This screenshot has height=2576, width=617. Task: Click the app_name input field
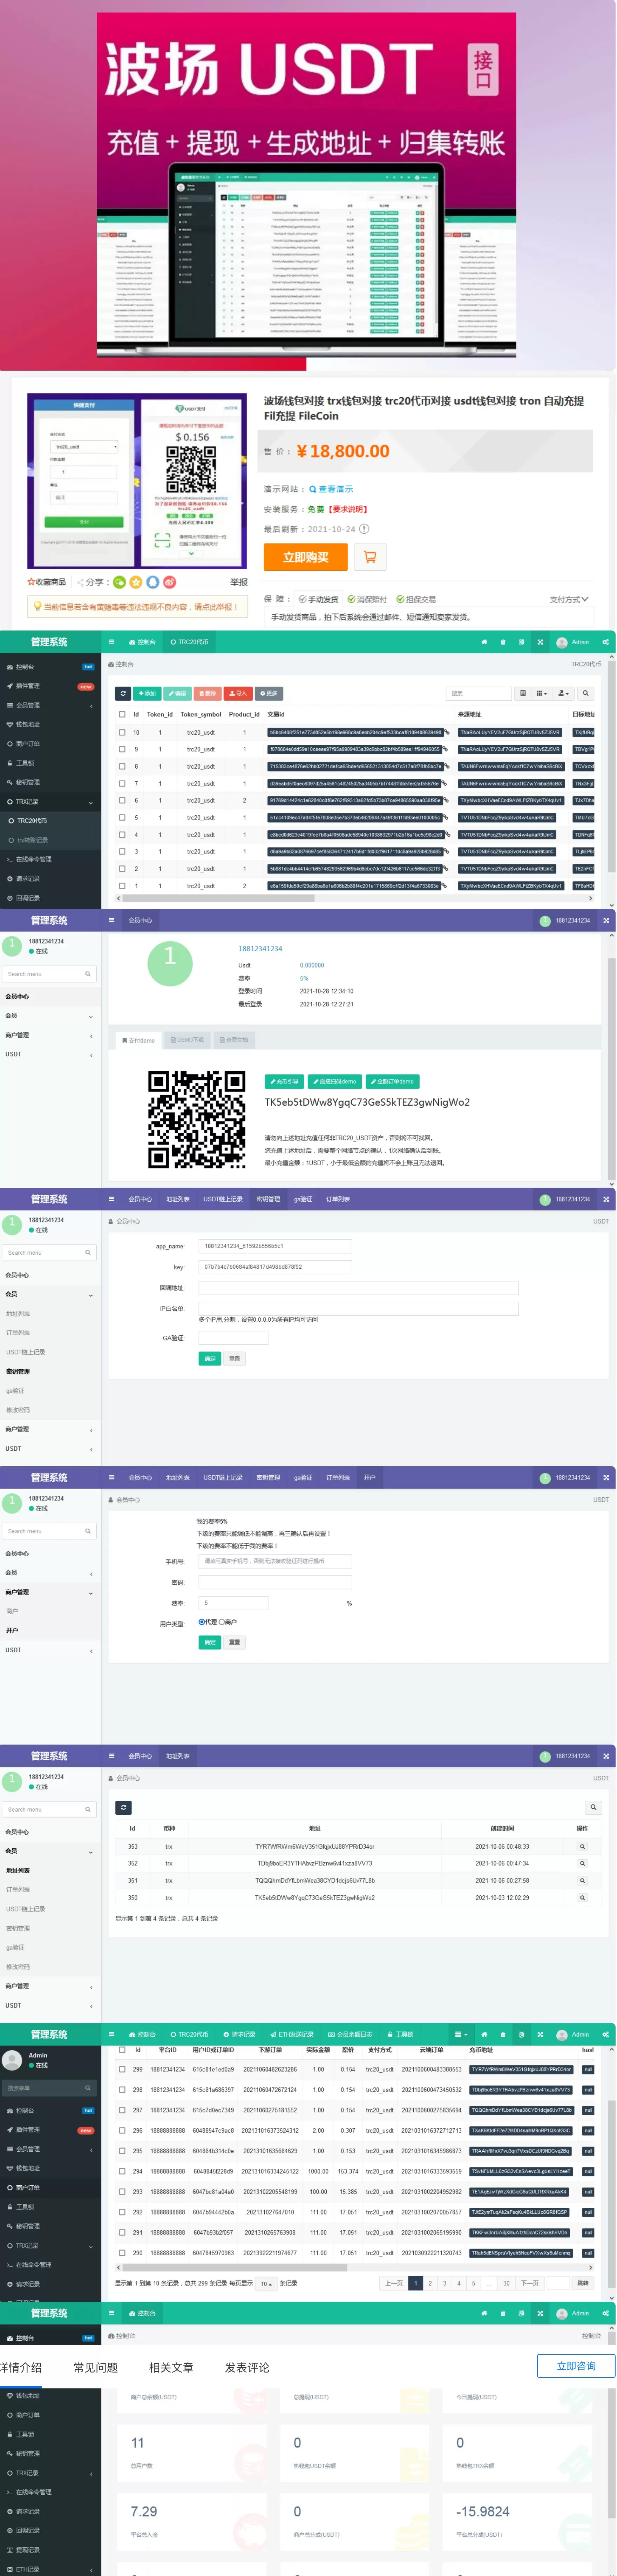coord(275,1246)
